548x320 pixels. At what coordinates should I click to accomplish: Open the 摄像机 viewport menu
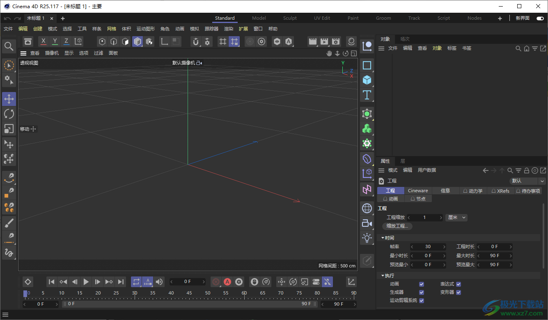click(52, 53)
